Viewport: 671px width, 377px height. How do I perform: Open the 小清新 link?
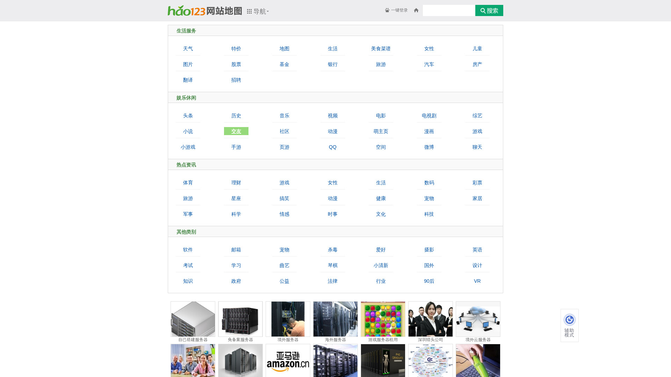(x=381, y=265)
